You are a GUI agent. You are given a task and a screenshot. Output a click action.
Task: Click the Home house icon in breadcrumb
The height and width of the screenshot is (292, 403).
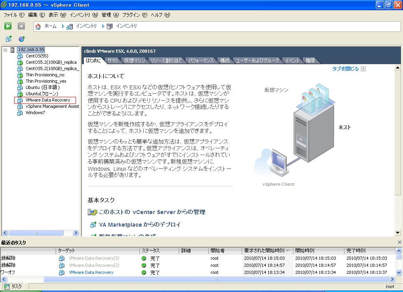coord(38,26)
